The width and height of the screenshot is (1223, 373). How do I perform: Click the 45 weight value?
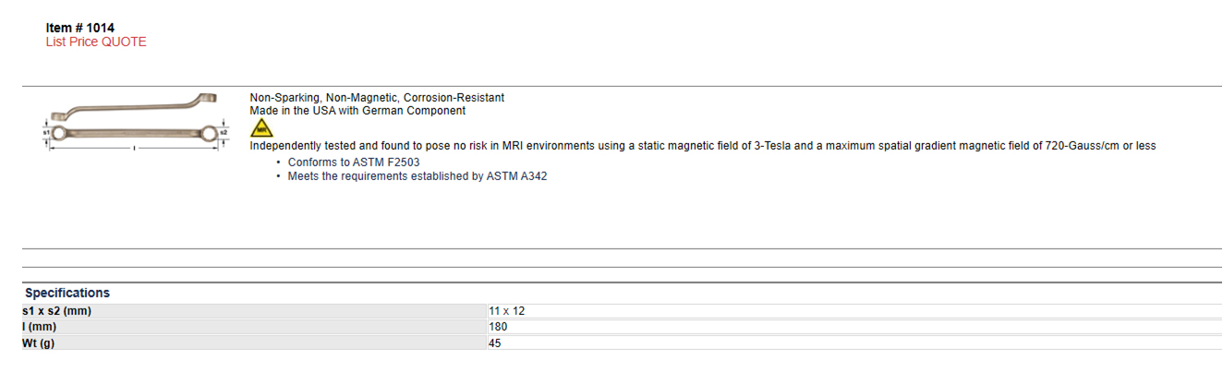click(495, 343)
